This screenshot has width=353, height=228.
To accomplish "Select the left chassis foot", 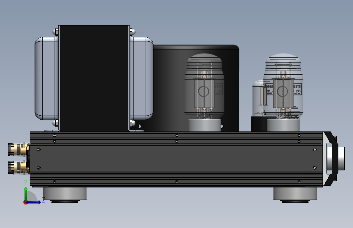I will click(65, 194).
